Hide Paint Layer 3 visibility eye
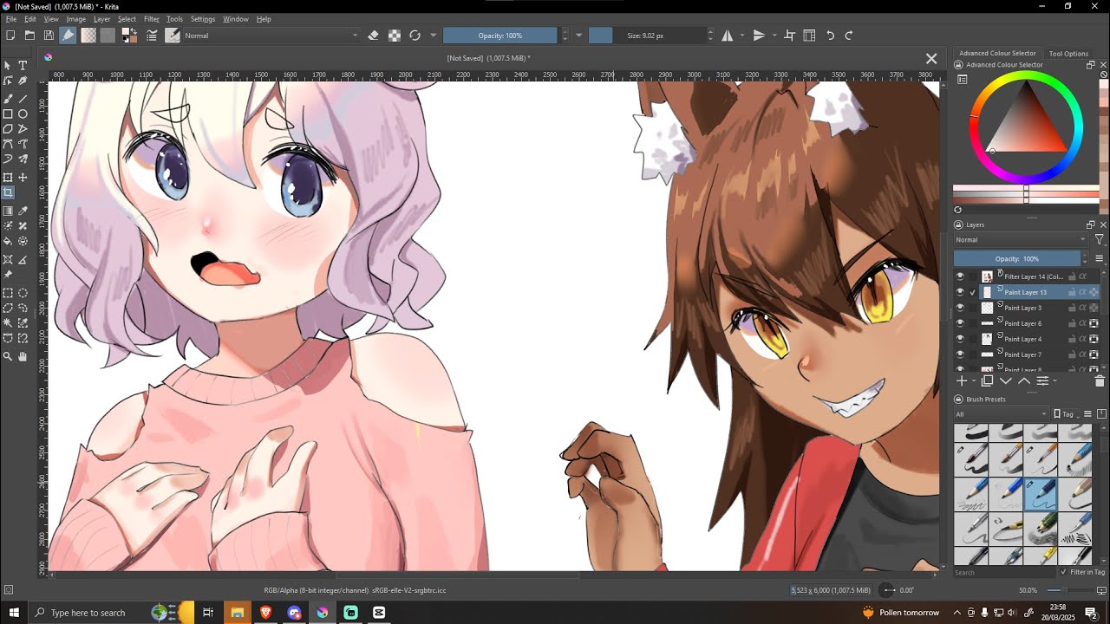This screenshot has width=1110, height=624. point(960,308)
